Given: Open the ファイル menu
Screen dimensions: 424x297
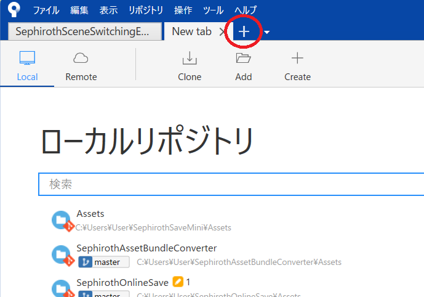Looking at the screenshot, I should point(46,10).
